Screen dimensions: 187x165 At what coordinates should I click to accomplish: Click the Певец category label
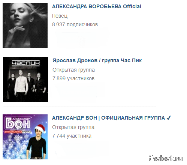(60, 16)
